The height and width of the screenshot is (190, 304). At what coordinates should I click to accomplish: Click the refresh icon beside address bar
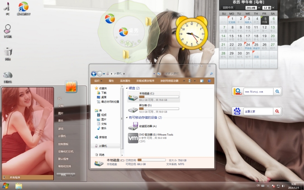coord(159,74)
